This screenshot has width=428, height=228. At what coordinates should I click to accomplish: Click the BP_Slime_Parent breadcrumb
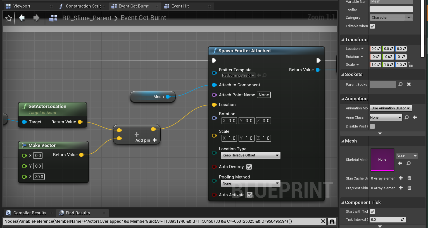(87, 18)
